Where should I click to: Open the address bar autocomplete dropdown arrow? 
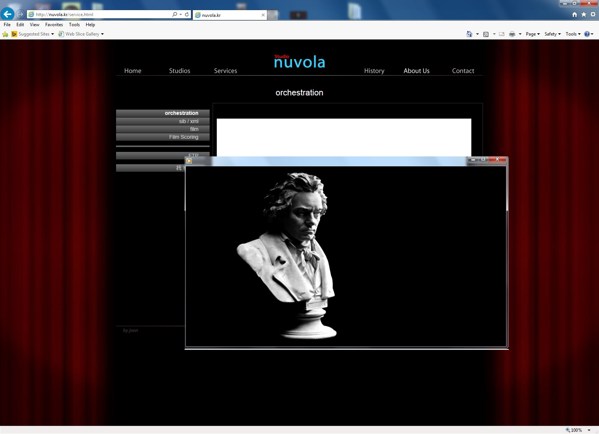[x=181, y=14]
